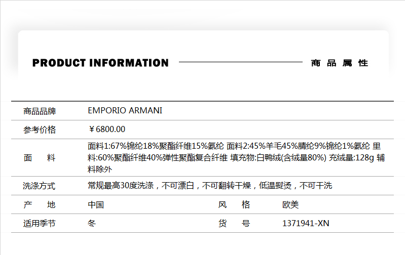Click the EMPORIO ARMANI brand value
The width and height of the screenshot is (405, 255).
[x=125, y=110]
